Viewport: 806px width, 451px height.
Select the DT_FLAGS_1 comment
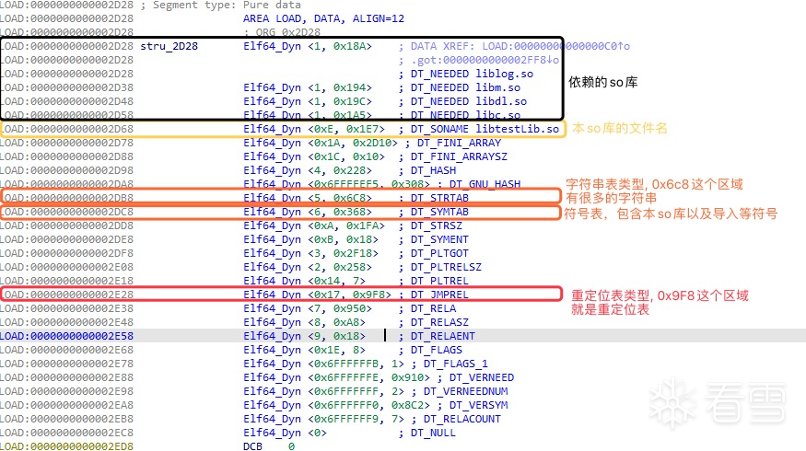pyautogui.click(x=455, y=364)
